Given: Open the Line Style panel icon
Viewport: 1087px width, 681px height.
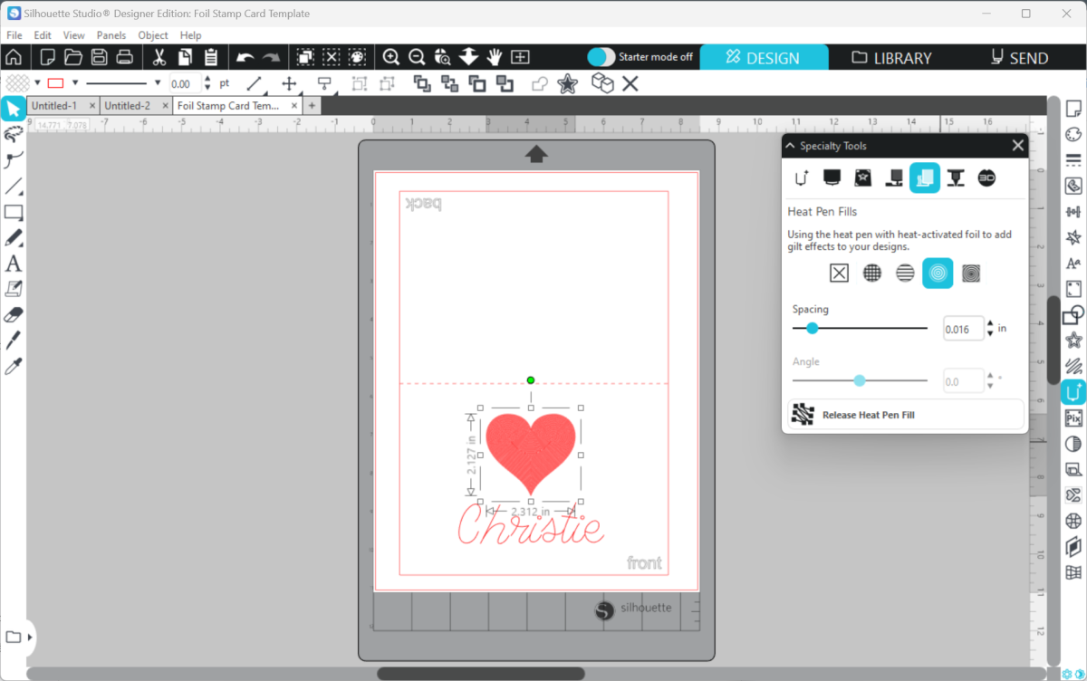Looking at the screenshot, I should [x=1073, y=160].
